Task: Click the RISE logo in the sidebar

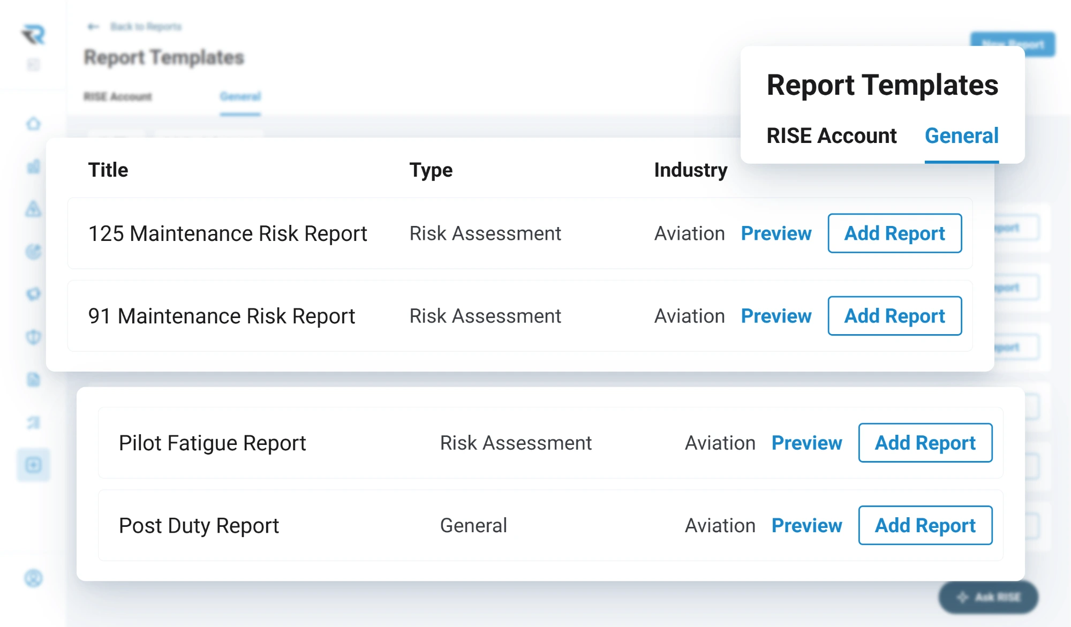Action: 34,34
